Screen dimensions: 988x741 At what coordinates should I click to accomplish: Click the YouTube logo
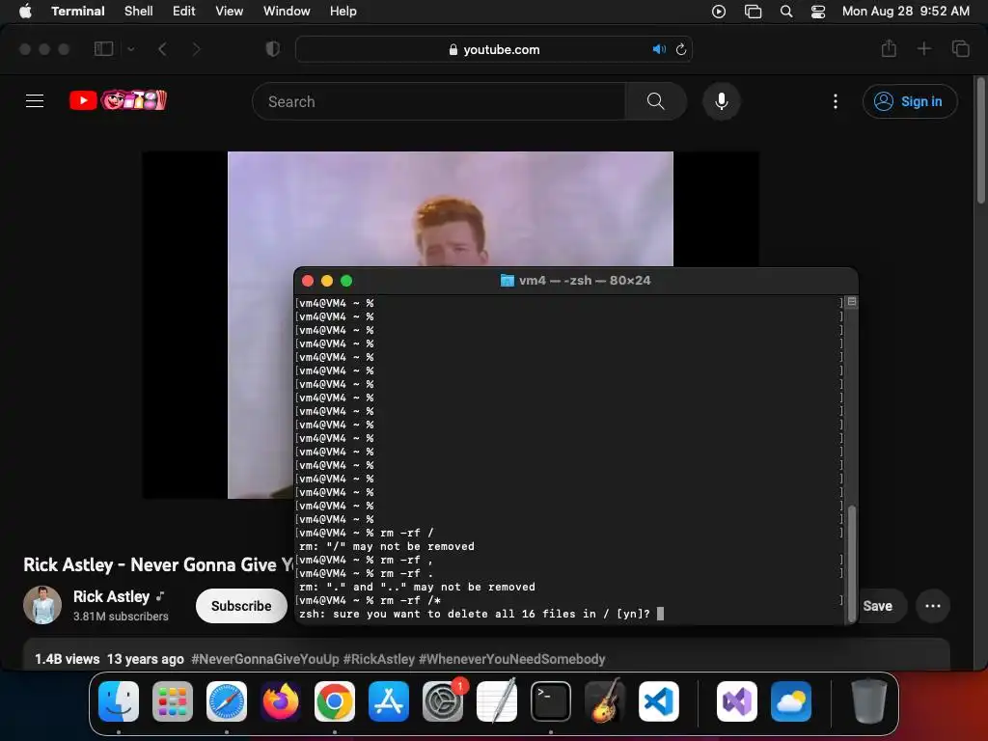click(119, 100)
